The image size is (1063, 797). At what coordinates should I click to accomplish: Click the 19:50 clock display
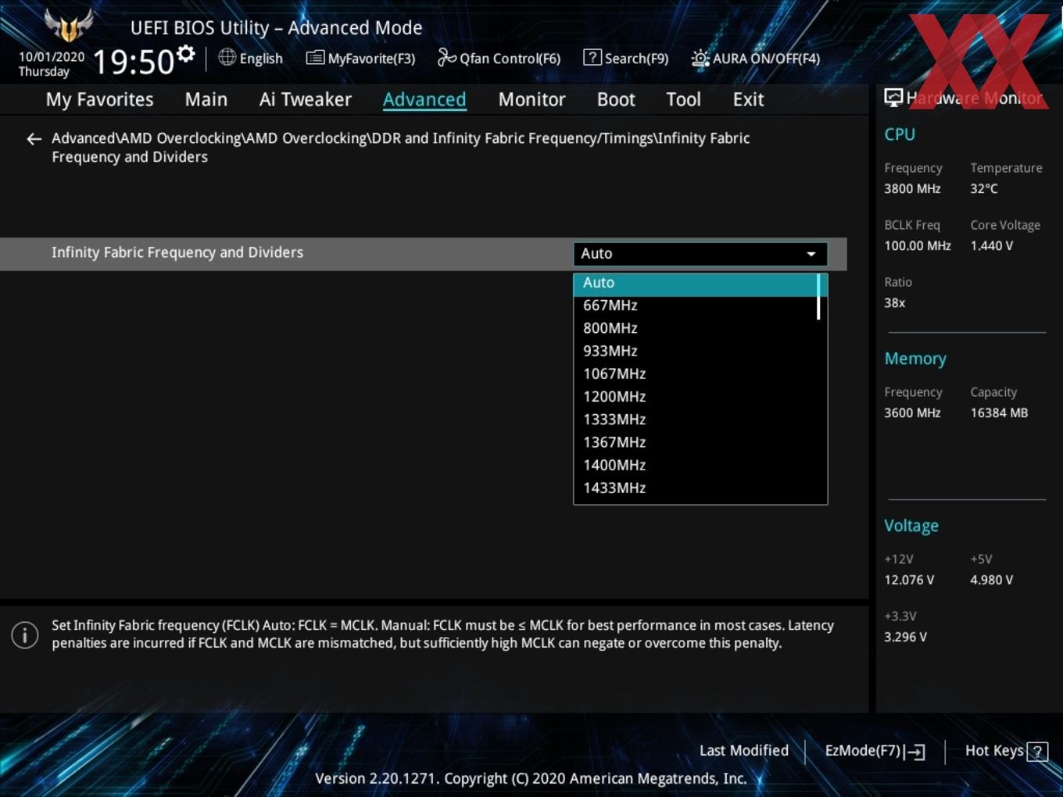click(134, 62)
